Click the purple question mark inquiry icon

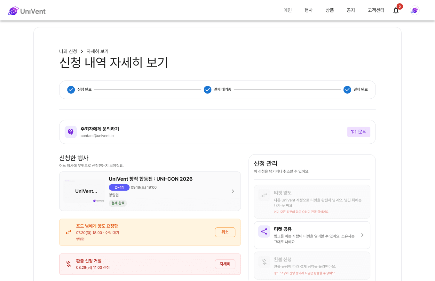[71, 132]
